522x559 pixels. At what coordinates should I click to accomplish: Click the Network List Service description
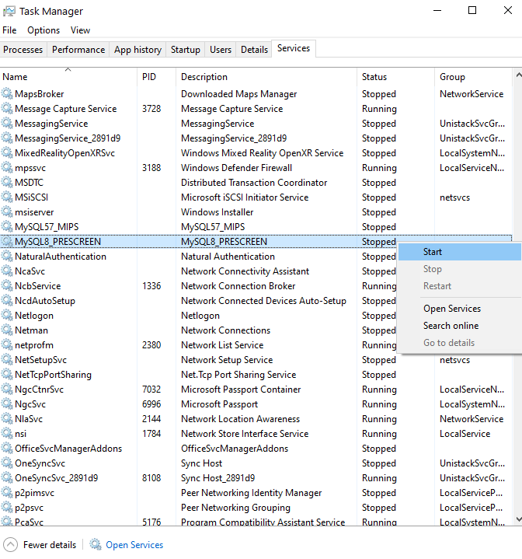222,344
